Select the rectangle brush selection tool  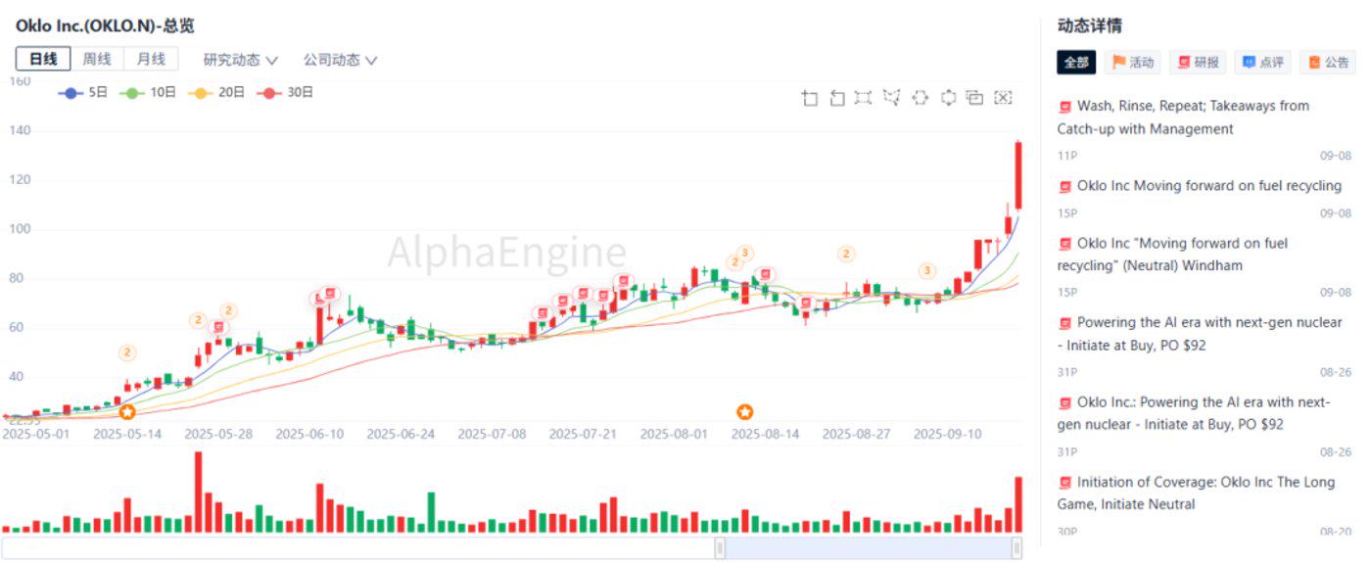click(863, 98)
